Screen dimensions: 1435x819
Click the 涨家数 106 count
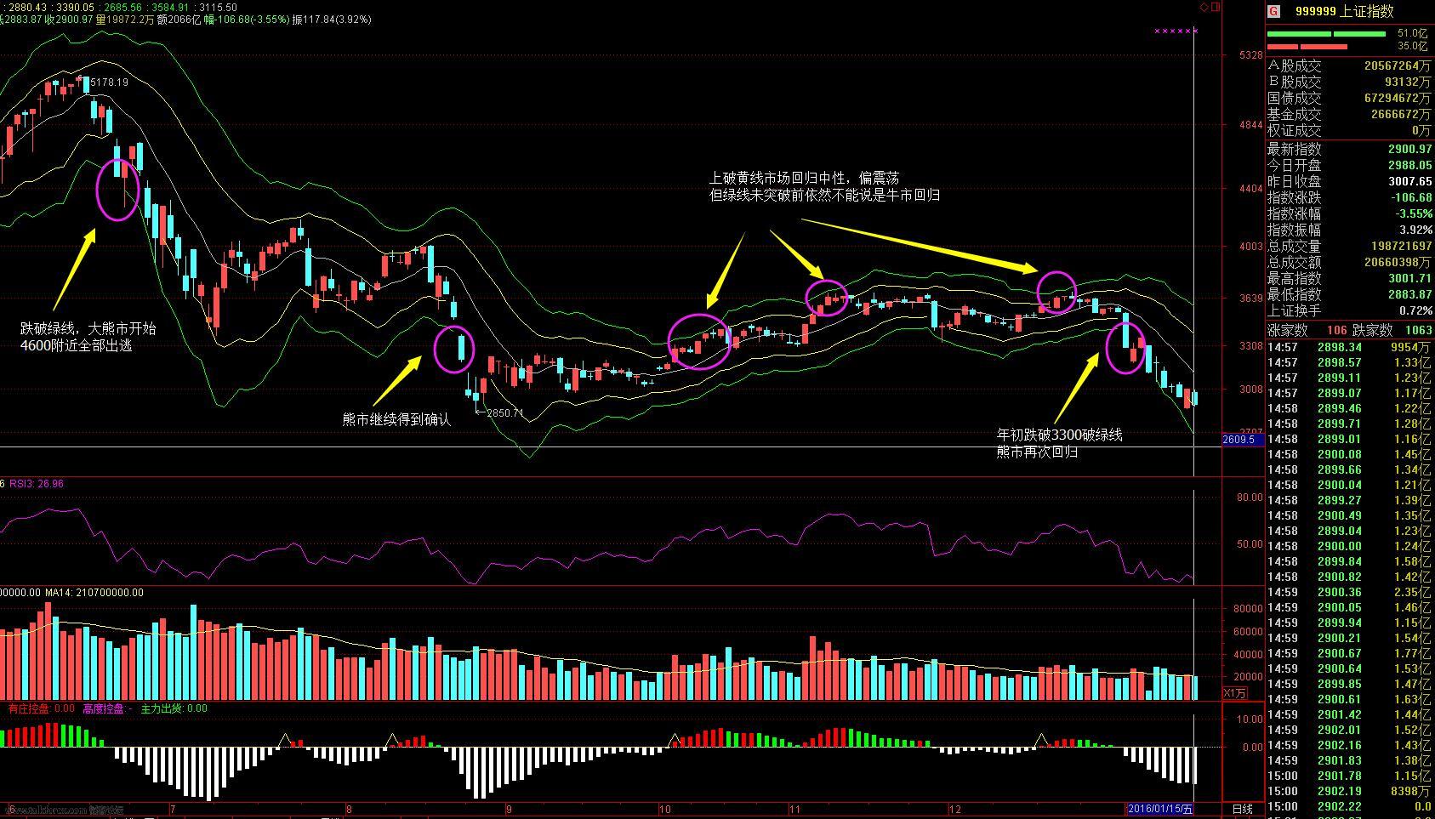coord(1336,330)
